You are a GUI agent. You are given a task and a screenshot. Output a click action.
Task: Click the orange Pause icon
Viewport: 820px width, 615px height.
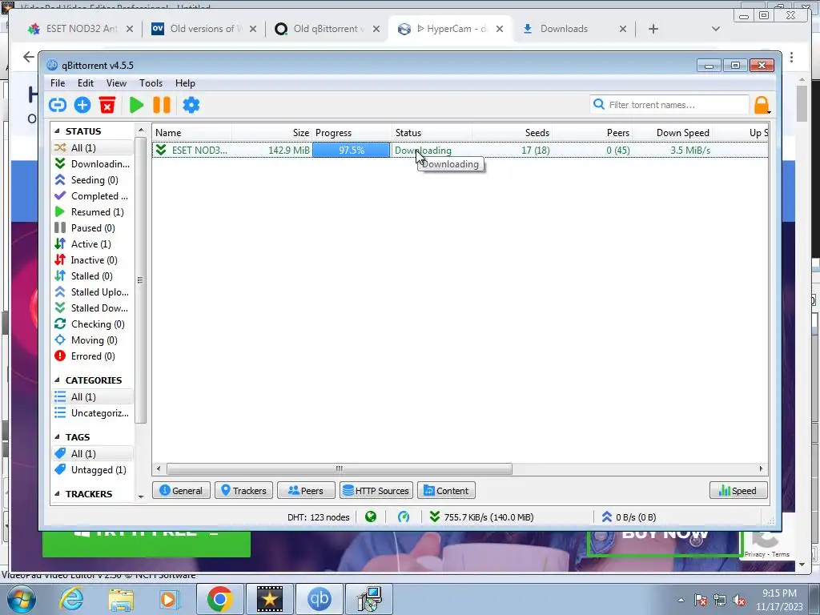pyautogui.click(x=162, y=105)
